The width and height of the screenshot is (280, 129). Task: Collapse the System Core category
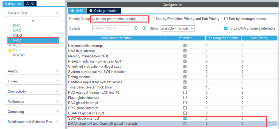(57, 13)
